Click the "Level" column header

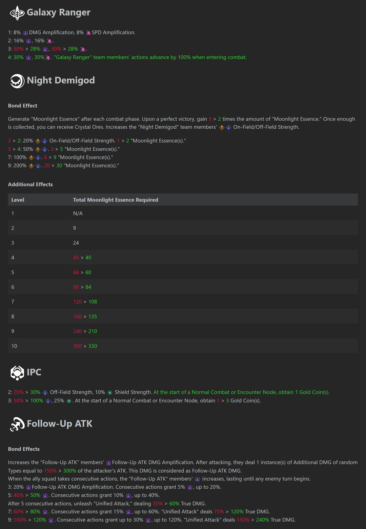point(18,200)
